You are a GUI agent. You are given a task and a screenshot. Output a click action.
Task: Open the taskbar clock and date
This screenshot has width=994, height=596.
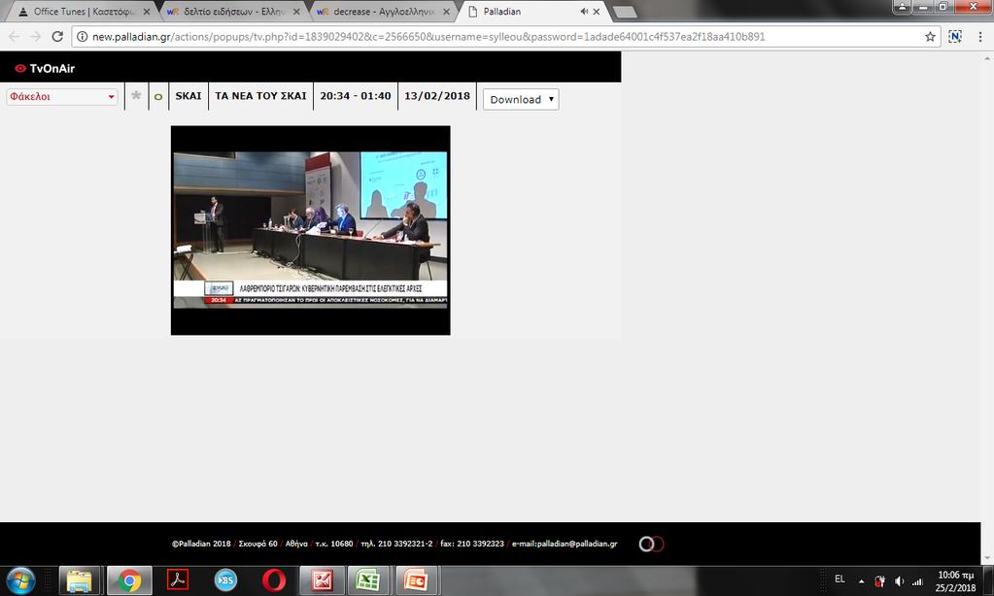coord(956,581)
